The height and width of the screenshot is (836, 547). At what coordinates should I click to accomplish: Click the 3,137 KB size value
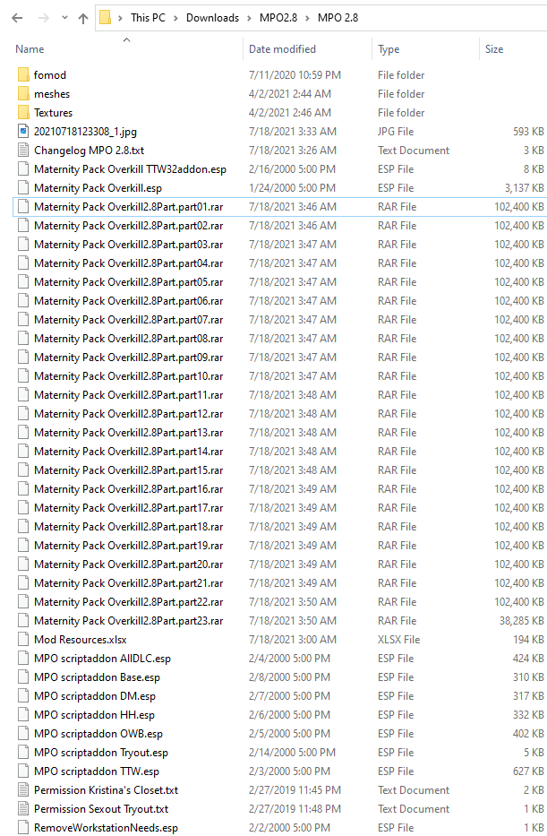[x=524, y=187]
